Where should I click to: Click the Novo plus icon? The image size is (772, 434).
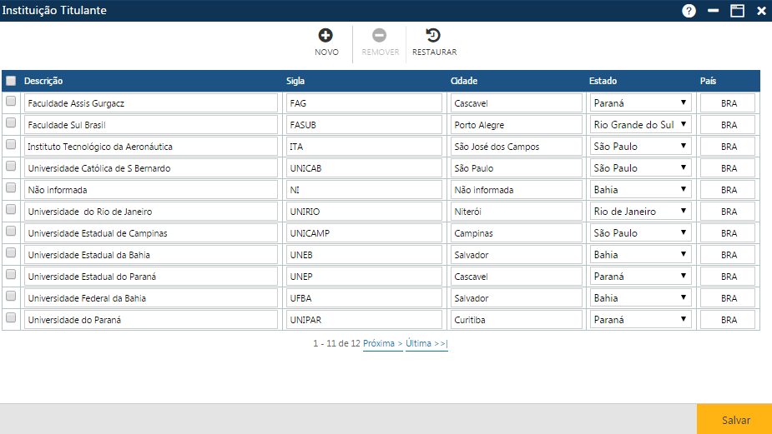tap(325, 36)
